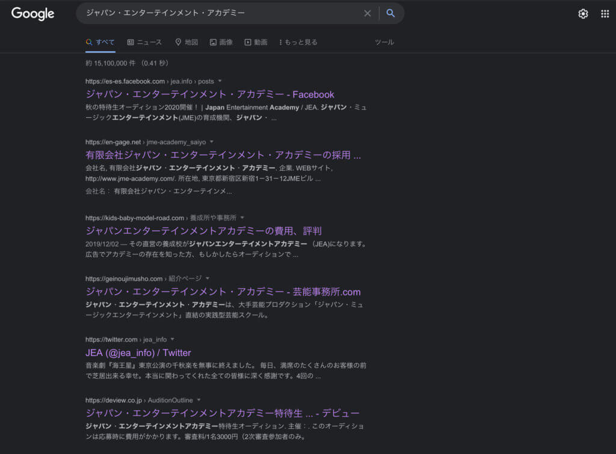The height and width of the screenshot is (454, 616).
Task: Click inside the search input field
Action: pos(217,13)
